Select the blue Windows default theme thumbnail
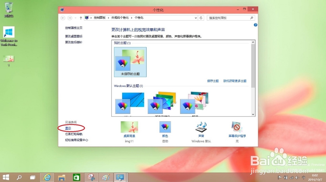Image resolution: width=326 pixels, height=182 pixels. (130, 103)
